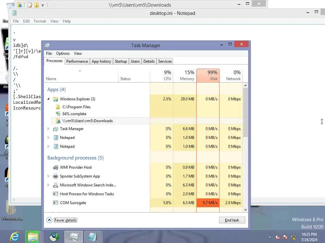Click the Apps (4) group heading
This screenshot has width=325, height=243.
tap(56, 90)
